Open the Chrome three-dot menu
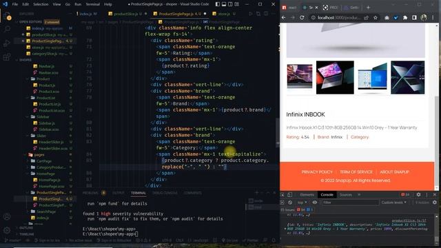The width and height of the screenshot is (441, 248). [433, 17]
